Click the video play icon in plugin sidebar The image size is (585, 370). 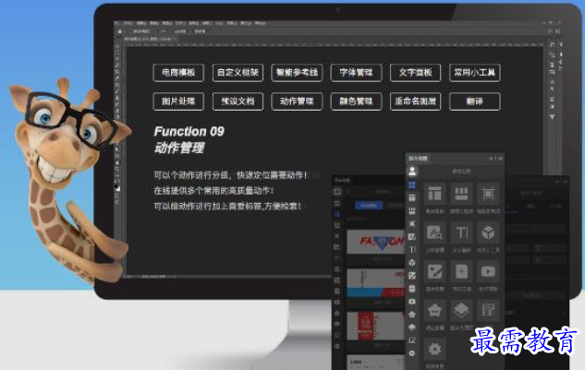click(x=412, y=301)
